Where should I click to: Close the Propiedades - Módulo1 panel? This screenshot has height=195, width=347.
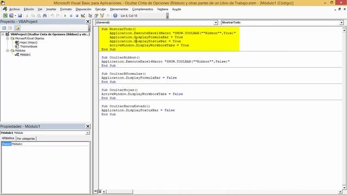tap(88, 126)
